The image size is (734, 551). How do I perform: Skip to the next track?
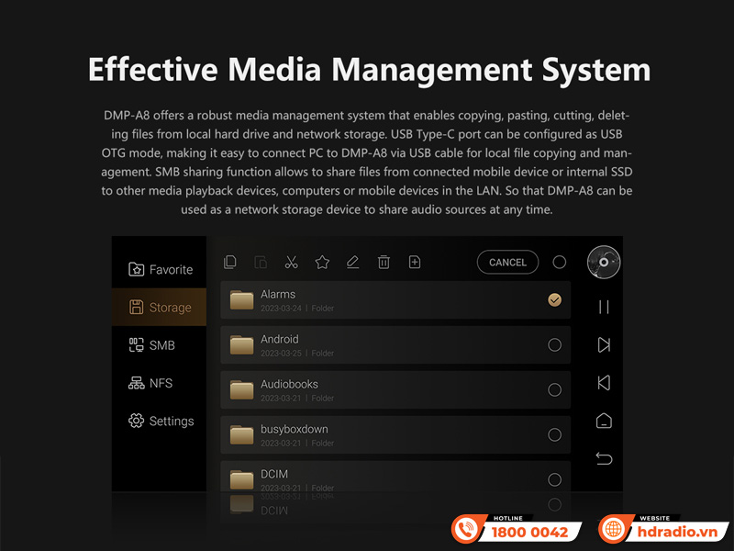coord(604,344)
